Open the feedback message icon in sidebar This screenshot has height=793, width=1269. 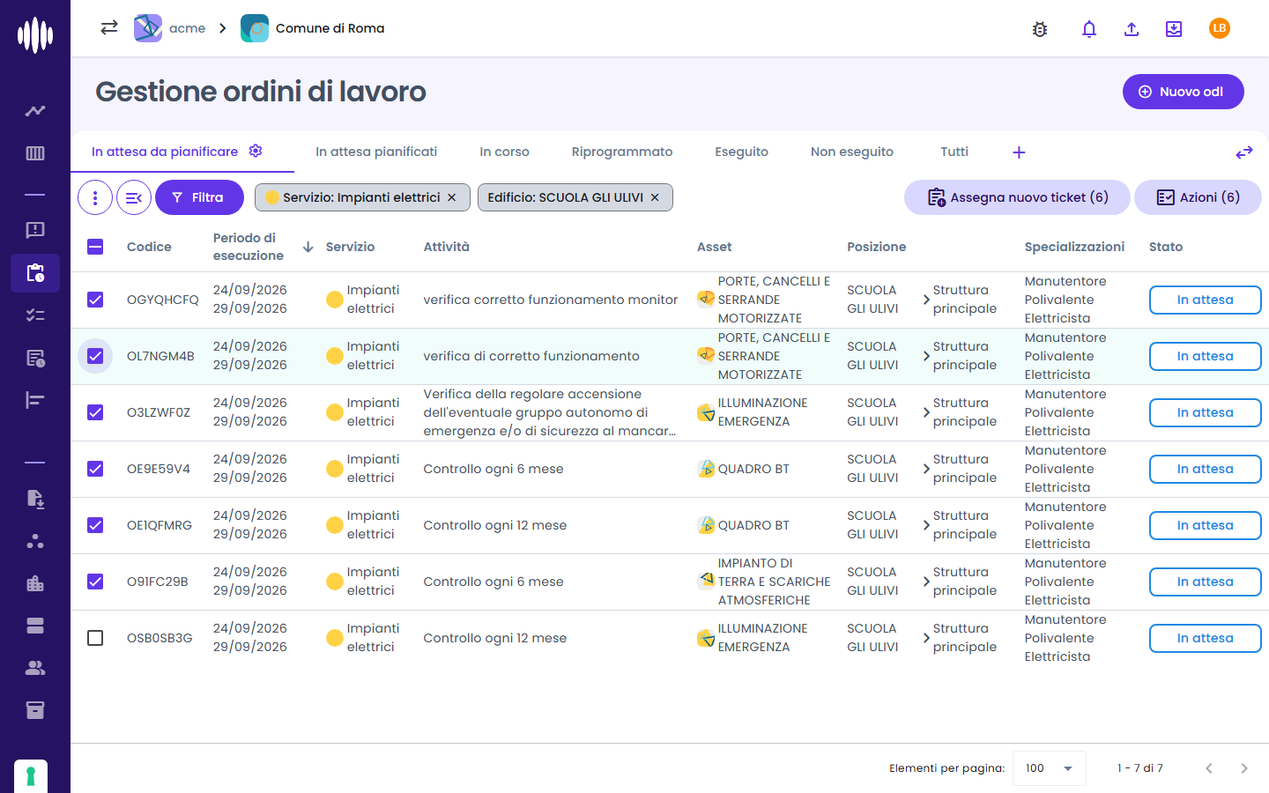tap(35, 230)
